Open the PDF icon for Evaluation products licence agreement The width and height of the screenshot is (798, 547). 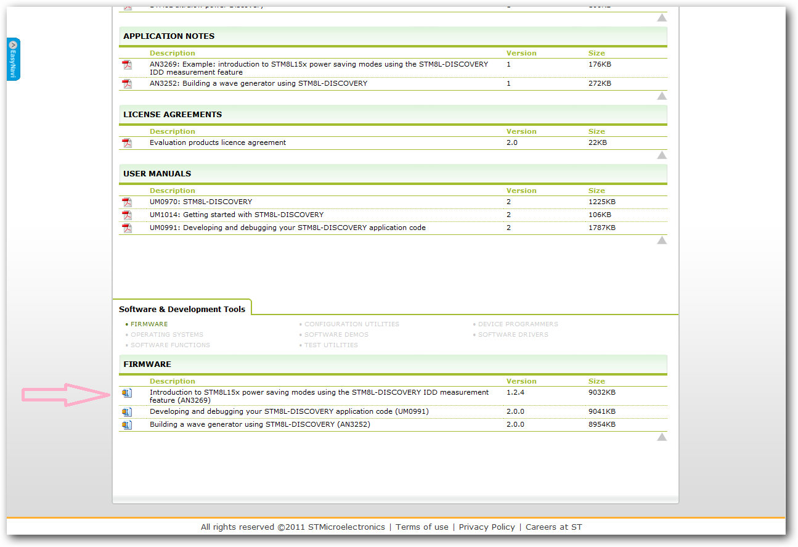pos(127,143)
